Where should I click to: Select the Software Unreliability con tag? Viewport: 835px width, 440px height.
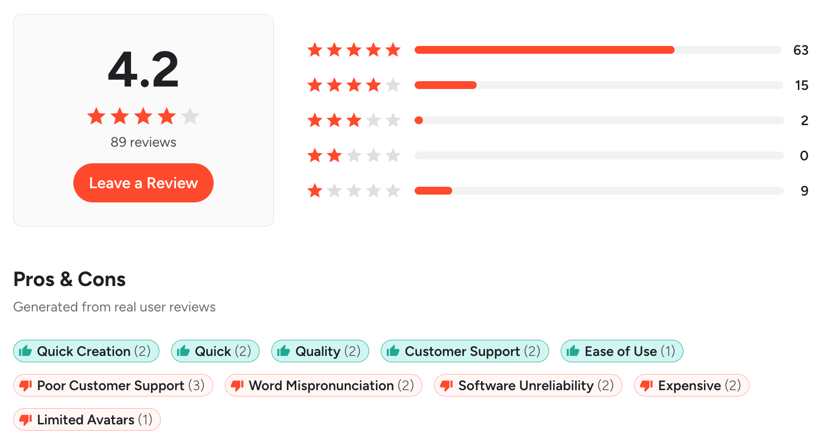click(x=528, y=385)
